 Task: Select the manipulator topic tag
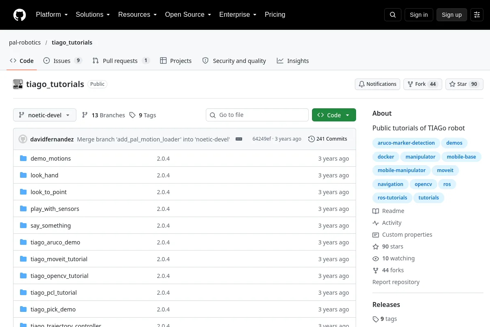click(x=421, y=157)
